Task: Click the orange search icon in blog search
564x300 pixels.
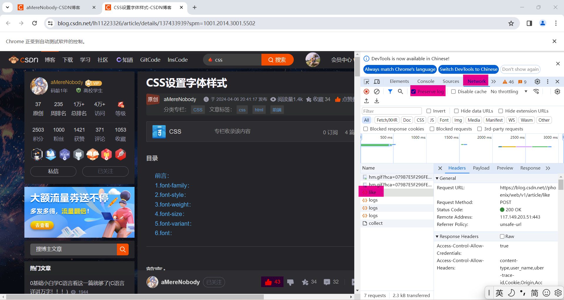Action: (123, 249)
